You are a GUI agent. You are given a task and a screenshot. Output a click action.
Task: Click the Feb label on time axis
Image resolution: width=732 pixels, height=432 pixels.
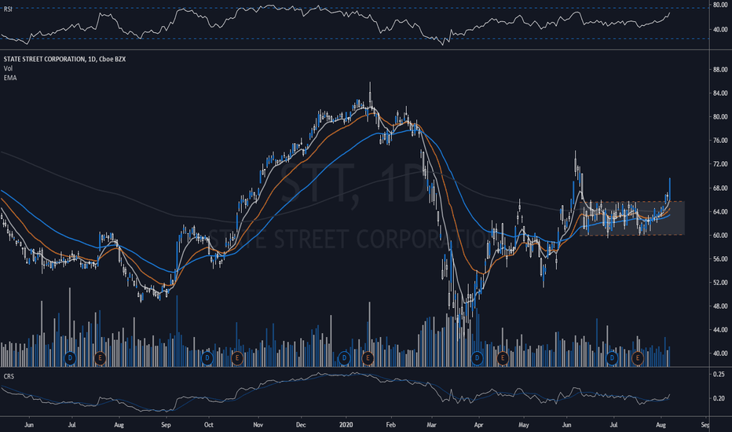[x=391, y=425]
